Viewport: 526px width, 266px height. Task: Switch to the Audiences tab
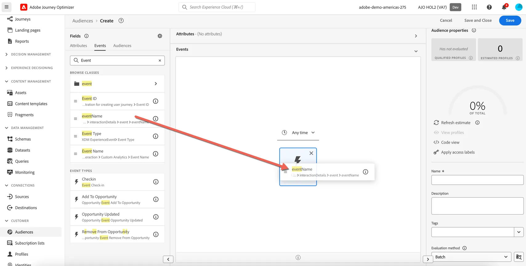click(x=122, y=46)
